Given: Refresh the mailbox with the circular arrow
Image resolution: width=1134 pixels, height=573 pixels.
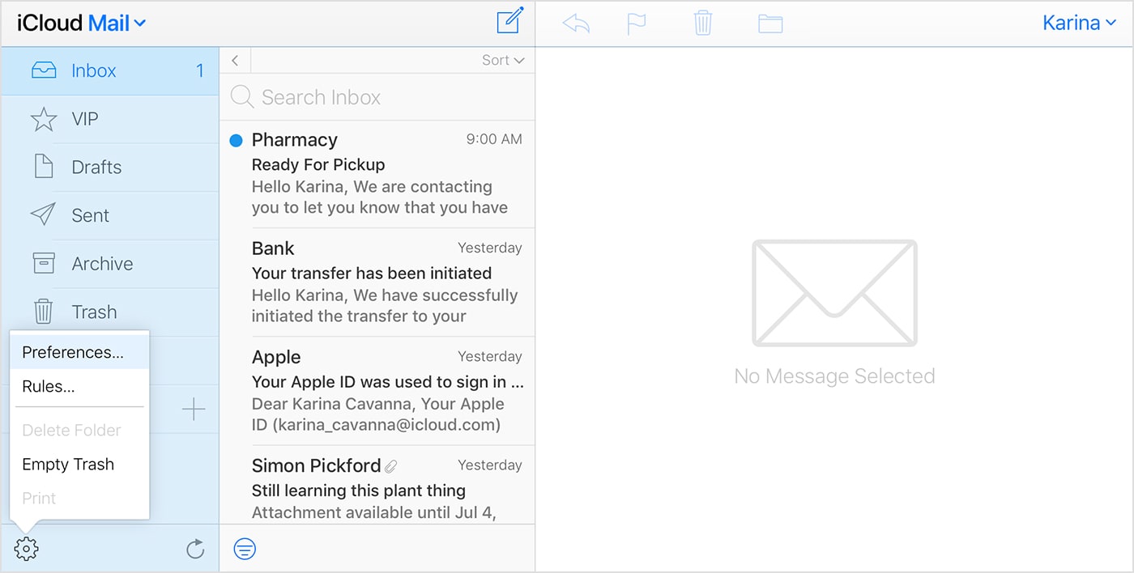Looking at the screenshot, I should click(195, 550).
